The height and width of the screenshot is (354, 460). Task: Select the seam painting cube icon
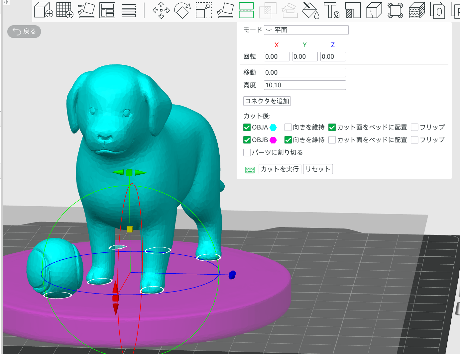coord(374,10)
